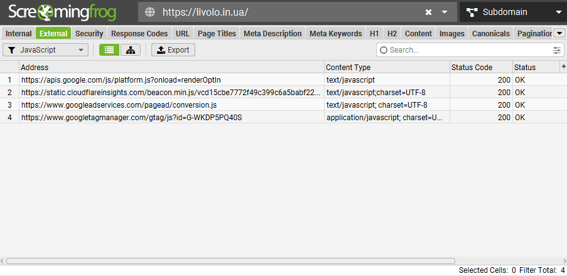Clear the URL with the X icon
The height and width of the screenshot is (276, 567).
coord(428,12)
